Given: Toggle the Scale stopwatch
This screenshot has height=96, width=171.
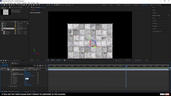Looking at the screenshot, I should 11,76.
